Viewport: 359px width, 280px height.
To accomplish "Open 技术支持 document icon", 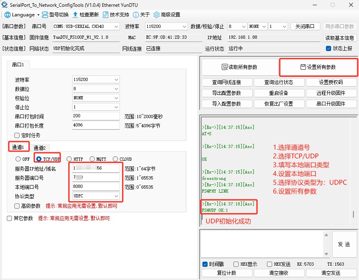I will point(106,15).
